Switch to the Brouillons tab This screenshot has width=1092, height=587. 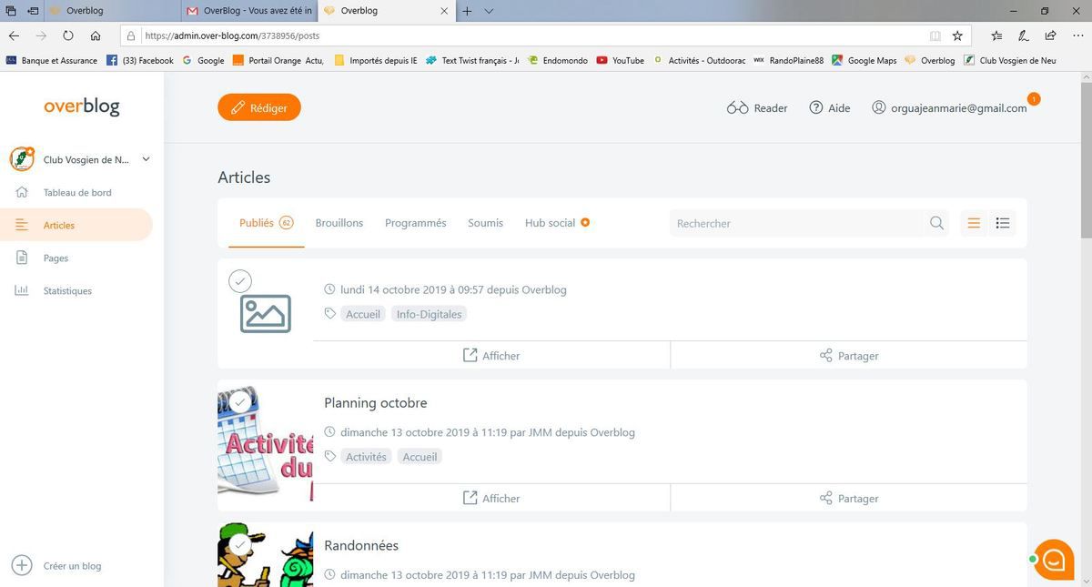pyautogui.click(x=339, y=223)
